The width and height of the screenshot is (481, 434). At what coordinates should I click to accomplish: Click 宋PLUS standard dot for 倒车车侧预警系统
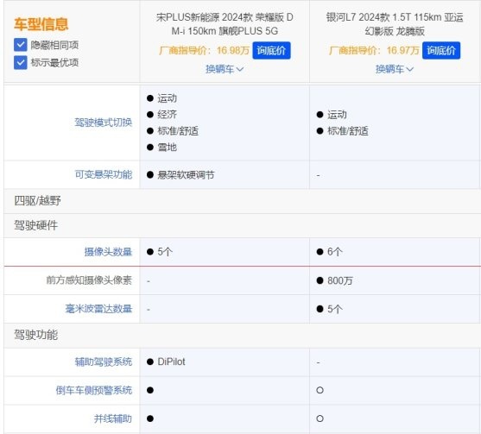[x=150, y=390]
